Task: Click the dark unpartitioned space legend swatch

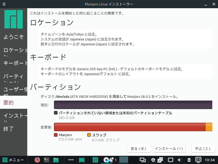Action: coord(56,113)
